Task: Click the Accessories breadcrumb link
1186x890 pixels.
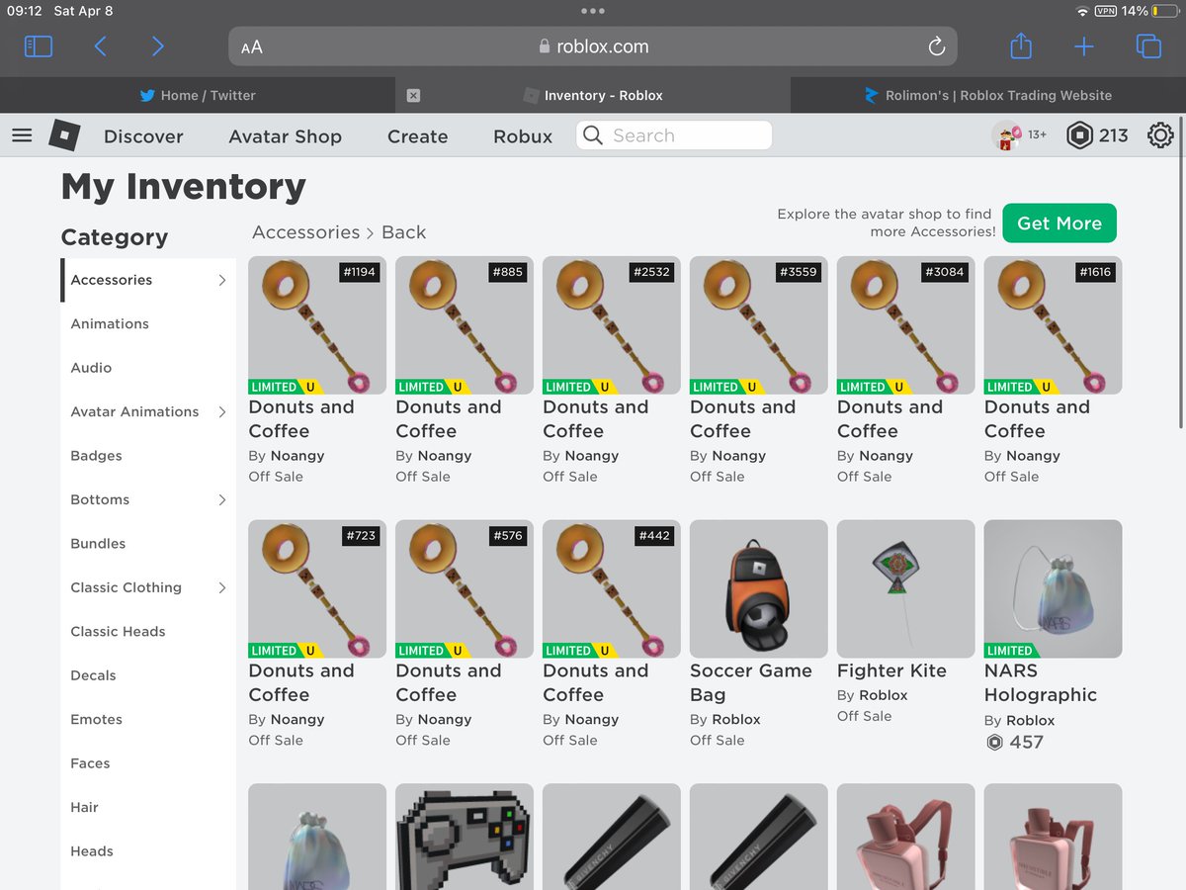Action: click(305, 232)
